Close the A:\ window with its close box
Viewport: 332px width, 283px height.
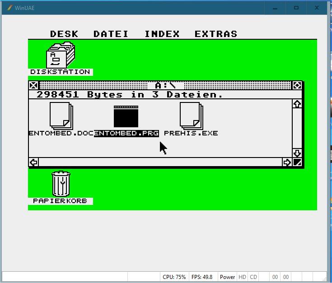point(33,85)
